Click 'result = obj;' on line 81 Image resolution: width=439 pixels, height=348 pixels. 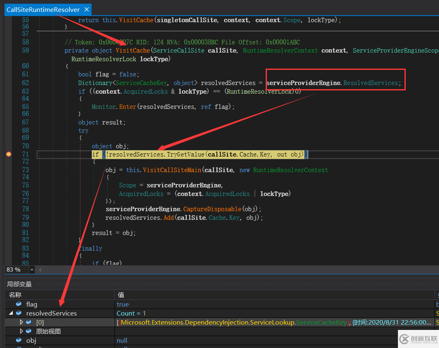(x=114, y=233)
